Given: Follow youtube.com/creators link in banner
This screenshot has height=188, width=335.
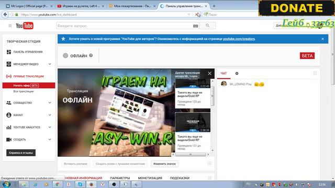Looking at the screenshot, I should point(239,39).
